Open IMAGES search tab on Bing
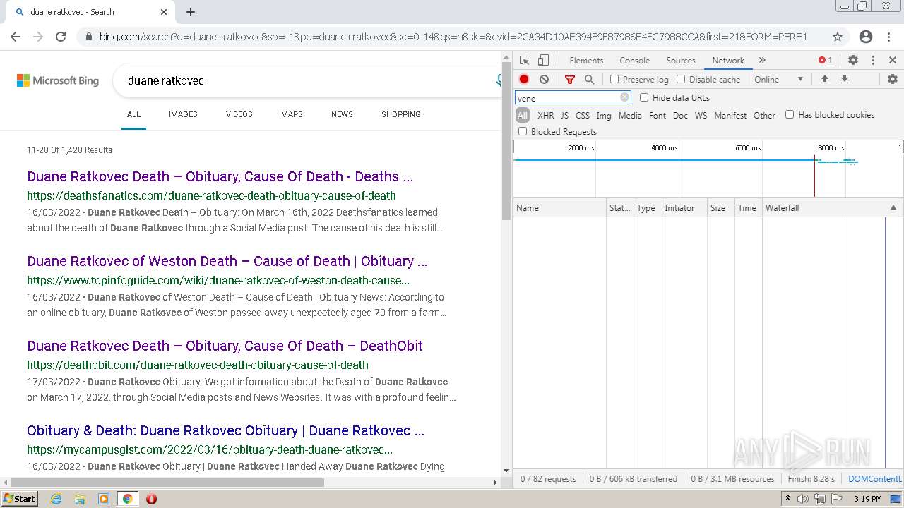 [183, 114]
